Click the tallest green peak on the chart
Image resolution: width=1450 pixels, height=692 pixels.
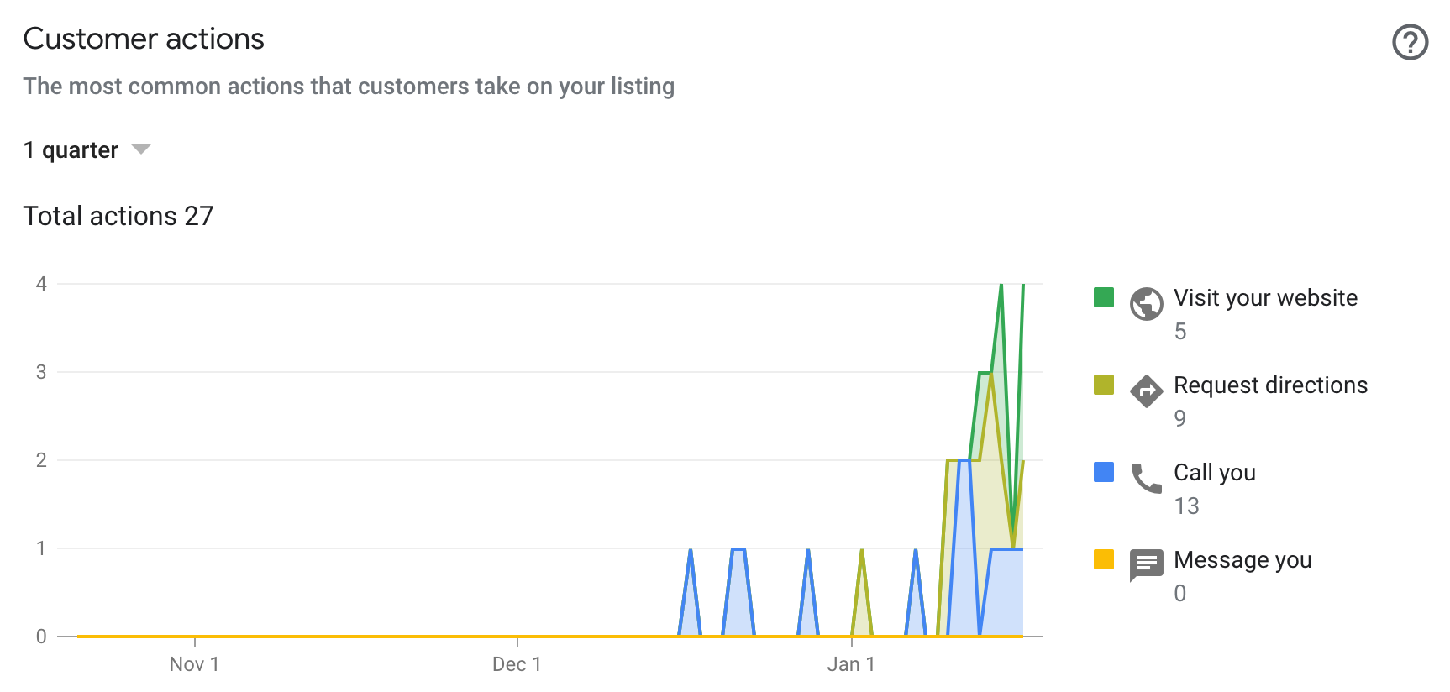tap(1001, 286)
